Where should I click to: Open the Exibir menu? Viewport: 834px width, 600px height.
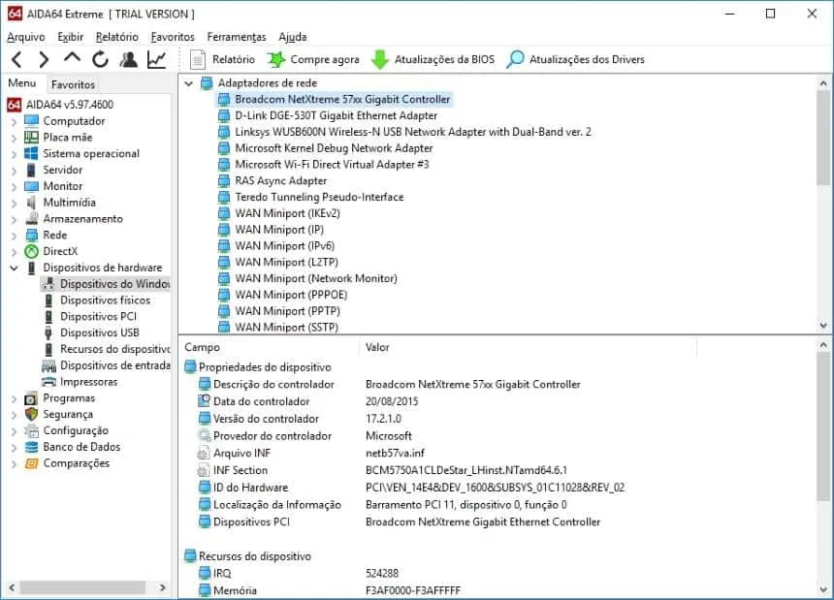pos(70,37)
